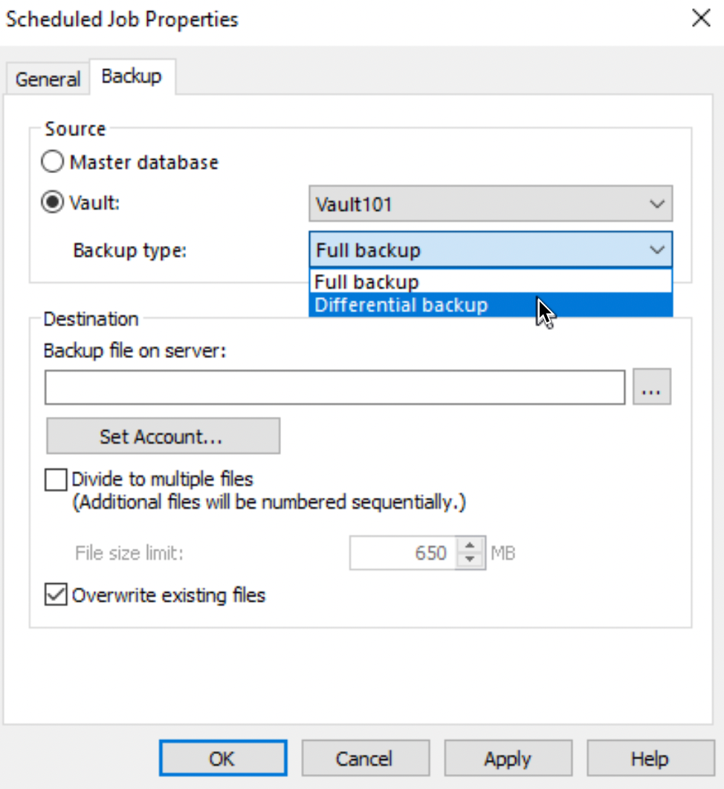The width and height of the screenshot is (724, 789).
Task: Switch to the General tab
Action: coord(48,79)
